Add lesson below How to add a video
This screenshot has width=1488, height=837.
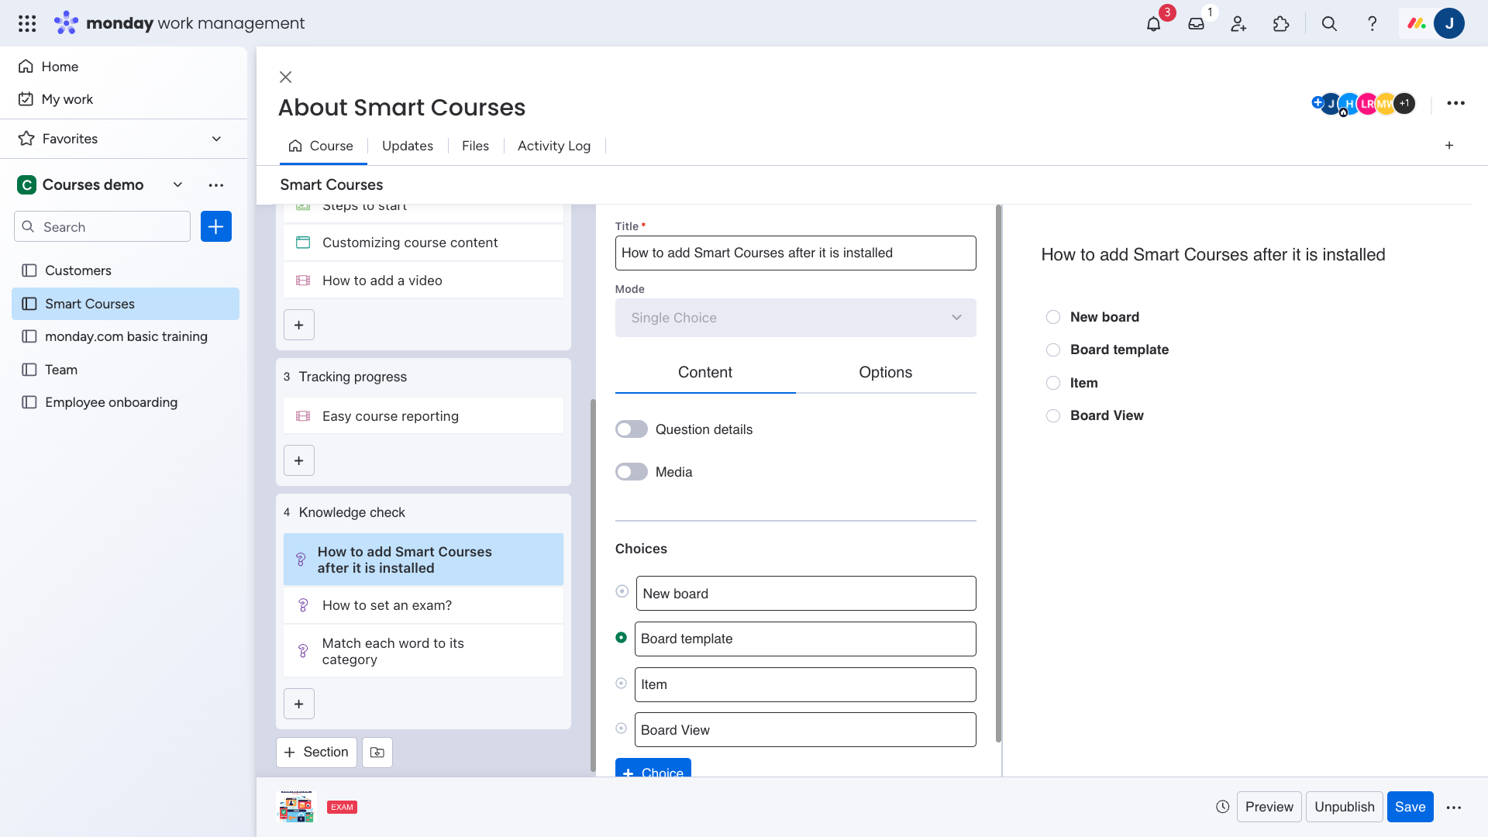pos(299,325)
